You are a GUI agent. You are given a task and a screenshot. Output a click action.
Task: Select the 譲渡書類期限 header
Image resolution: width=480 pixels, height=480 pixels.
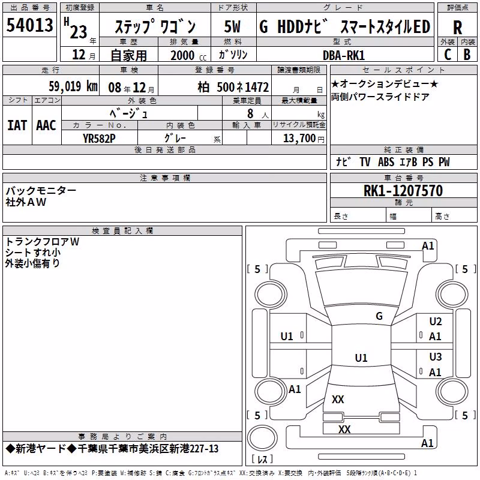click(x=299, y=70)
